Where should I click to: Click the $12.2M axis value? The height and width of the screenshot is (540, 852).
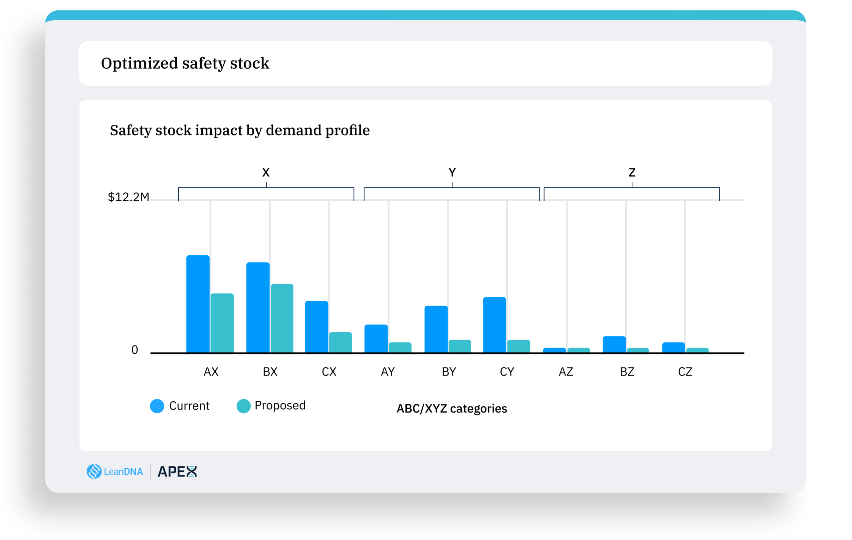(x=128, y=197)
